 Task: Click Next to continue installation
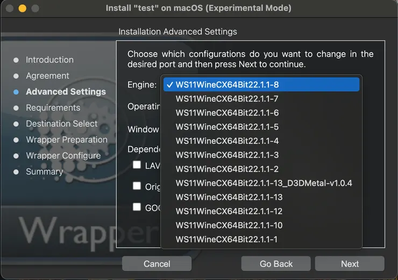pyautogui.click(x=350, y=264)
